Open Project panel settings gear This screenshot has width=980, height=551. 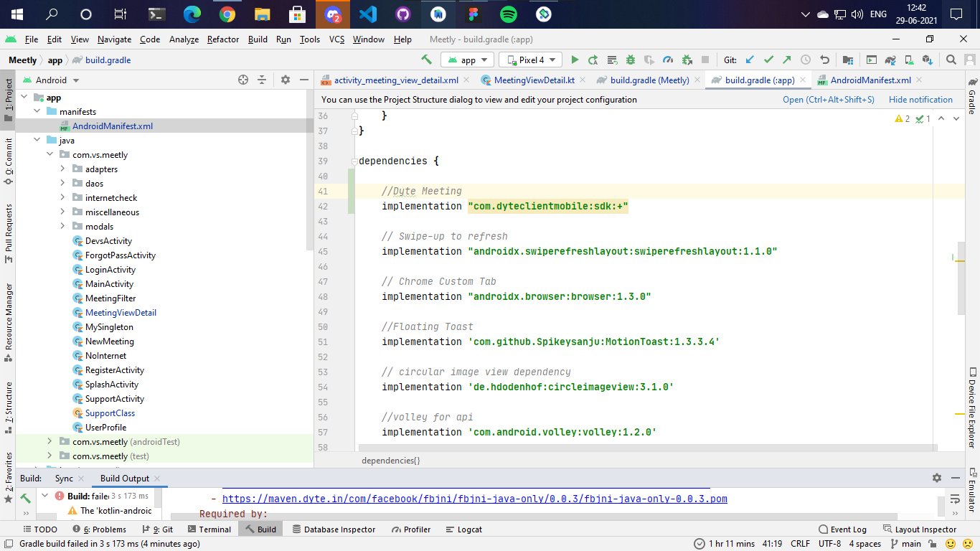tap(285, 80)
